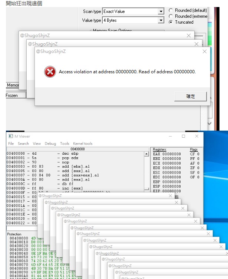Toggle the OF flag value
The image size is (228, 279).
click(198, 177)
